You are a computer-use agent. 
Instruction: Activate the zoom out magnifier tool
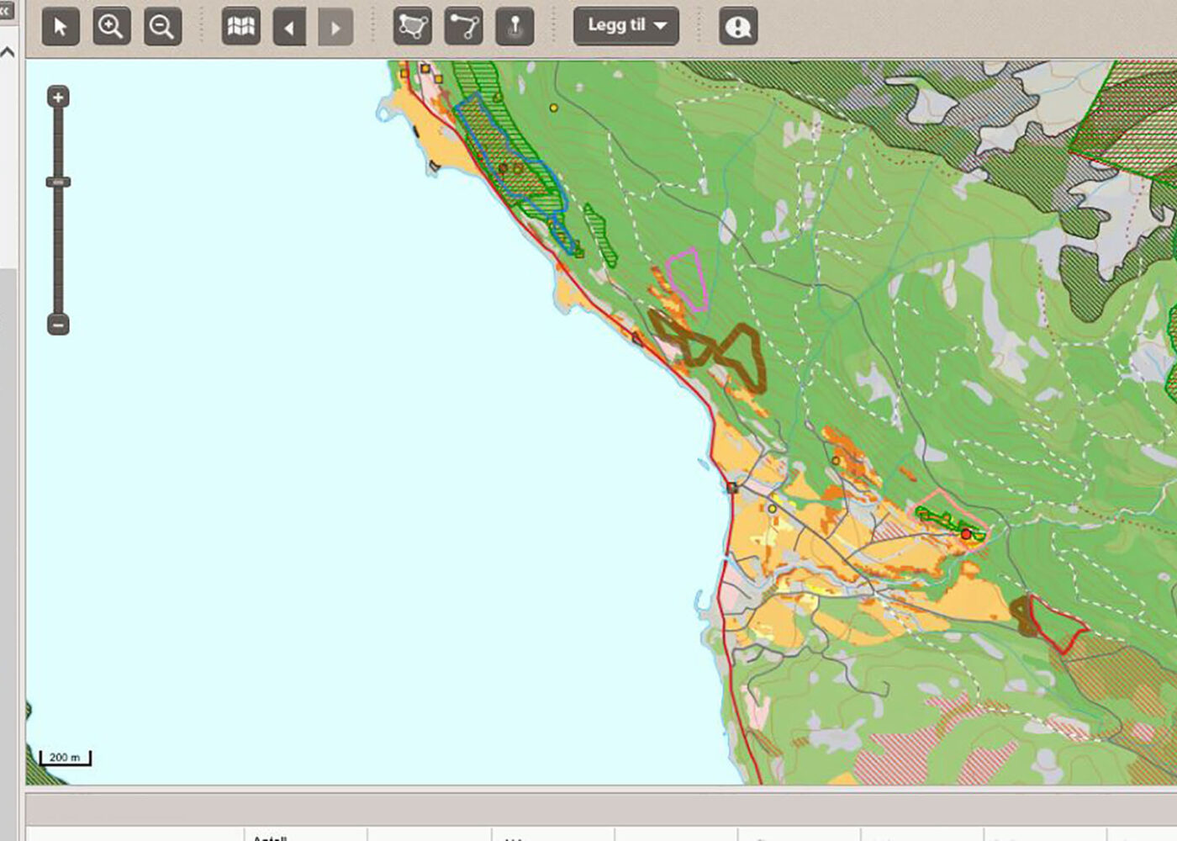tap(161, 27)
